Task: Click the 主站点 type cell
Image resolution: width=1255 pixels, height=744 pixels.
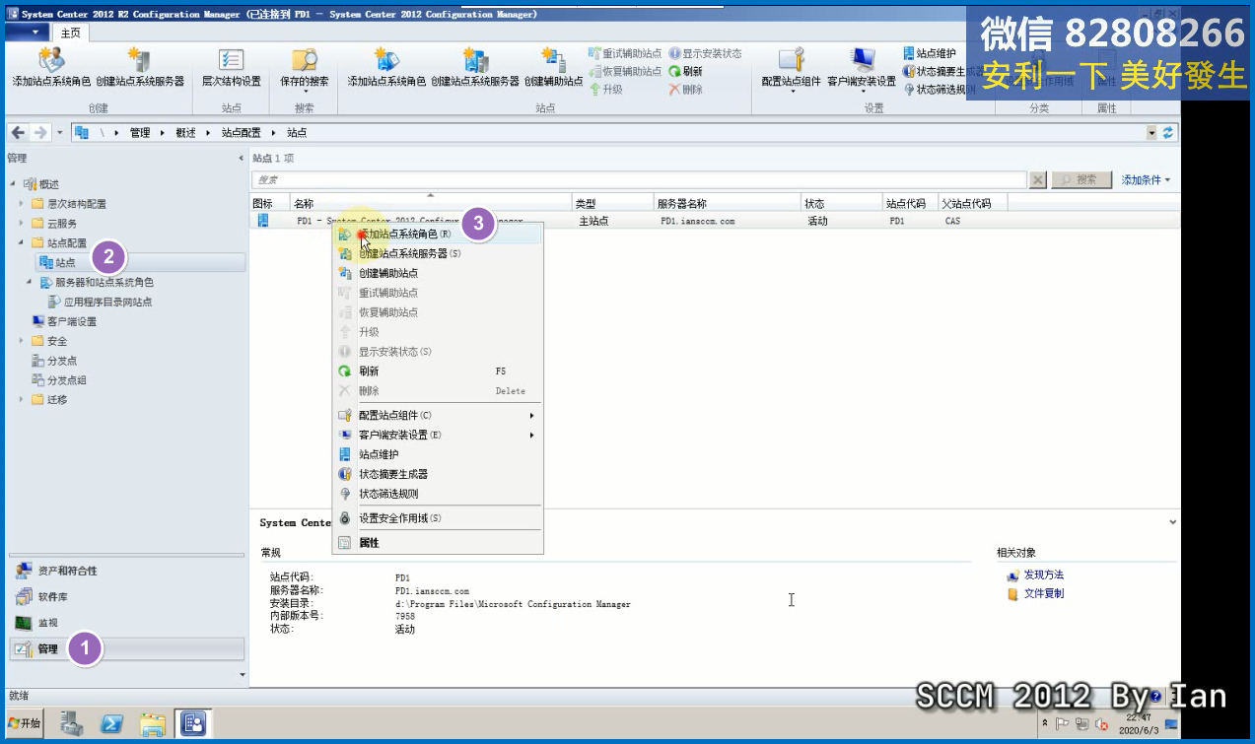Action: click(593, 221)
